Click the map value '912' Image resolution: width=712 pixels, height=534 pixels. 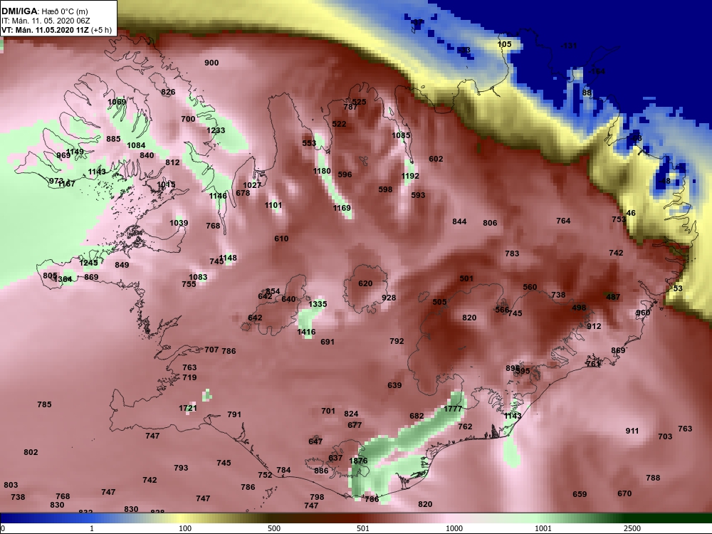point(594,326)
